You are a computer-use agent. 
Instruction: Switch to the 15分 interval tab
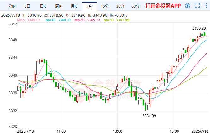(x=105, y=6)
